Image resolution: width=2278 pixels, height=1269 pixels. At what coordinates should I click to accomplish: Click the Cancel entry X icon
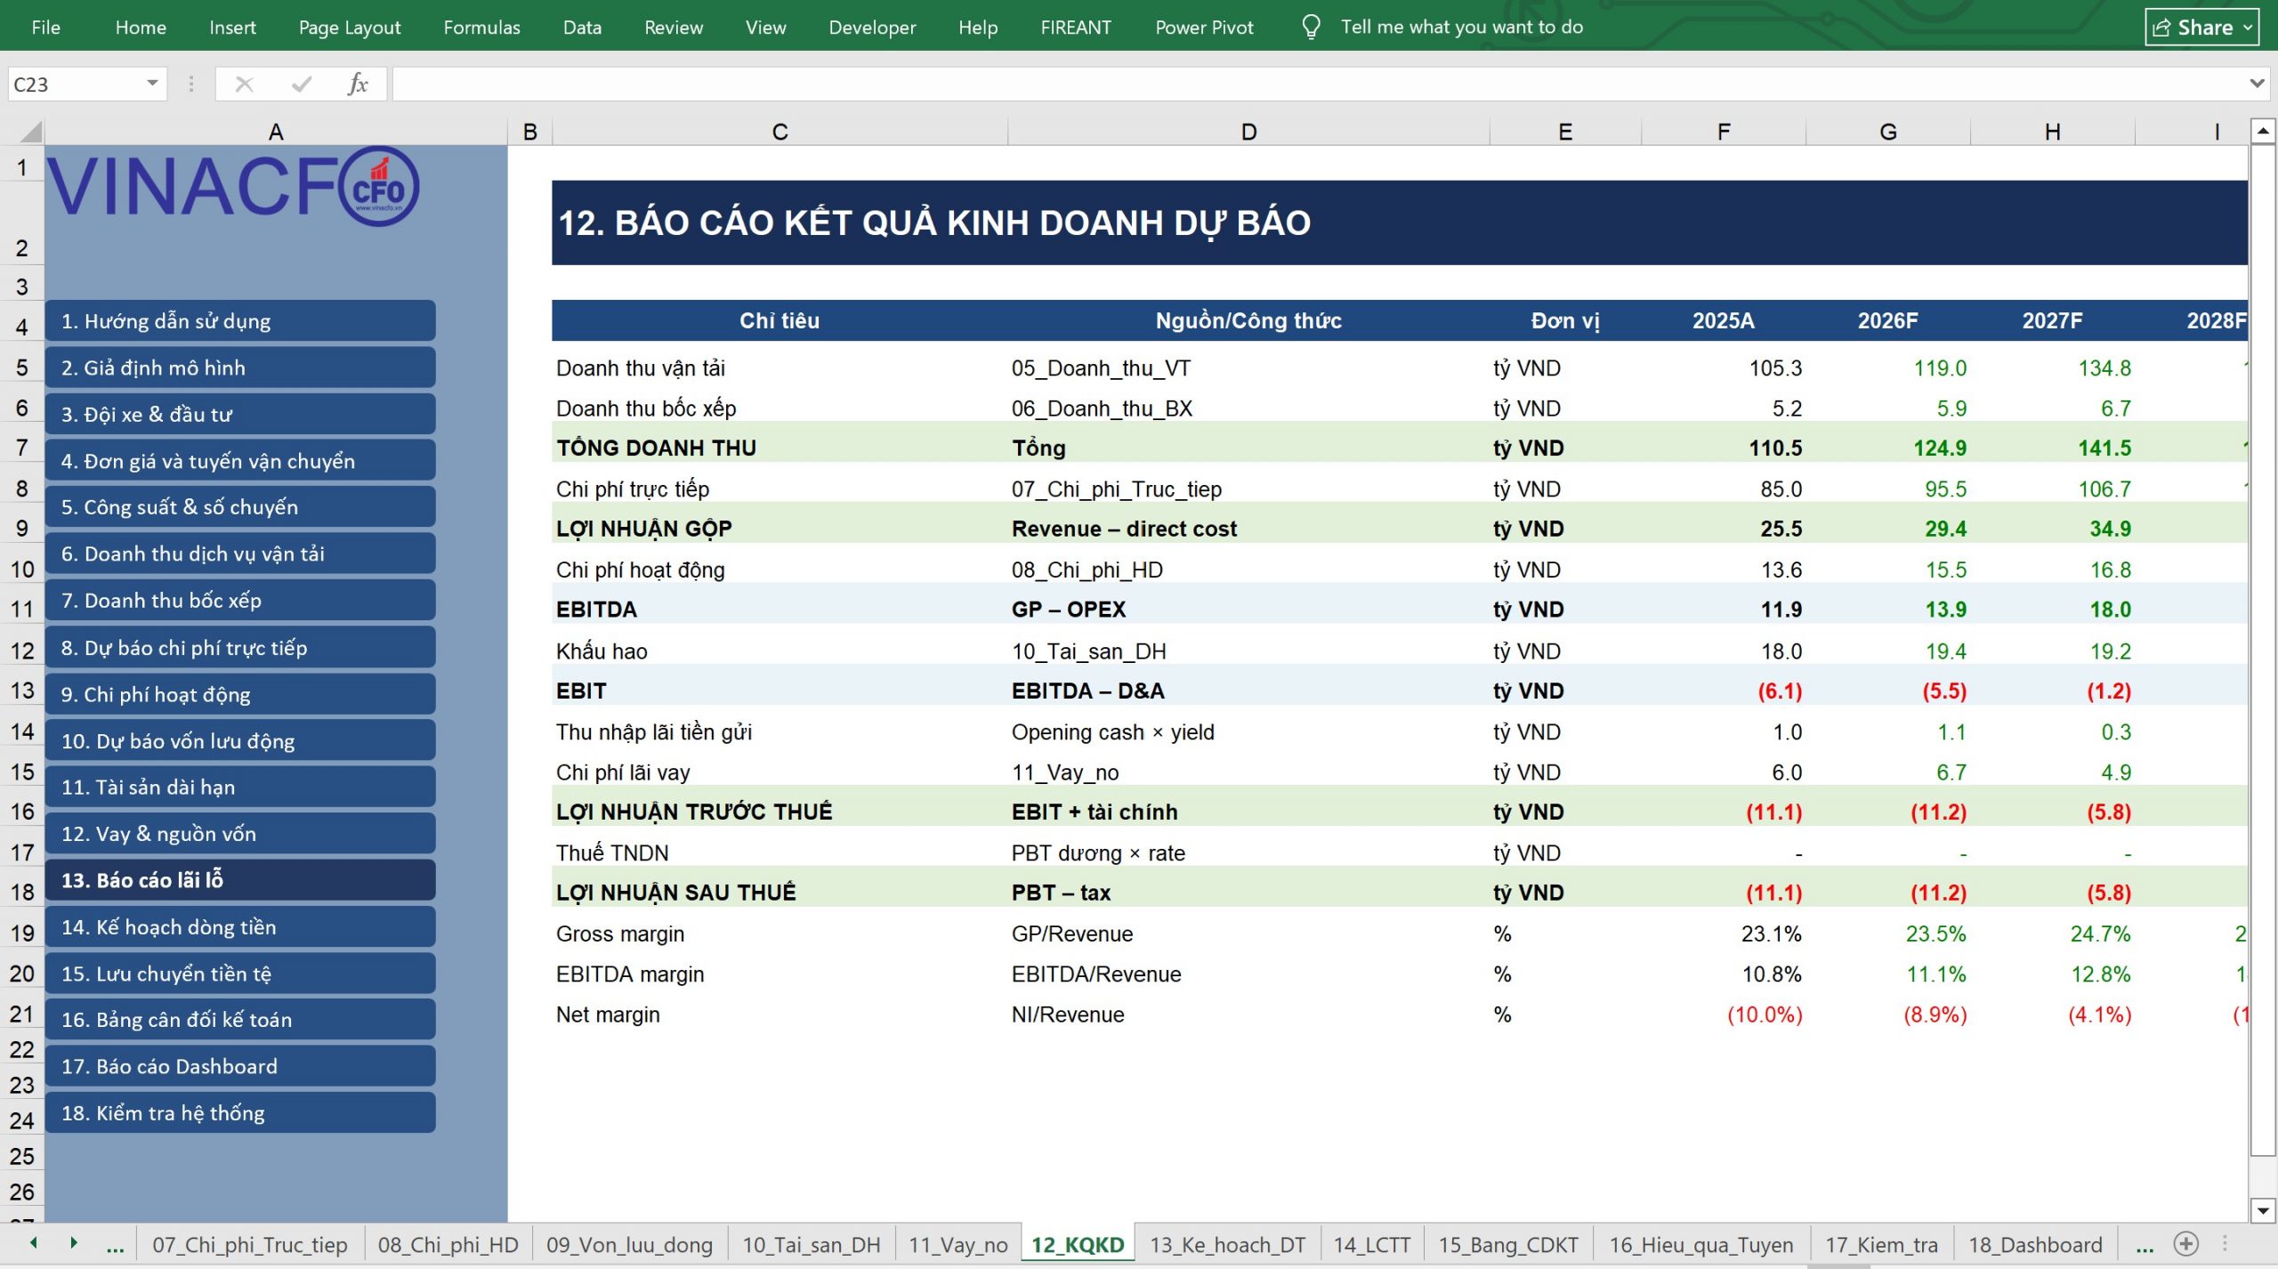pos(244,84)
